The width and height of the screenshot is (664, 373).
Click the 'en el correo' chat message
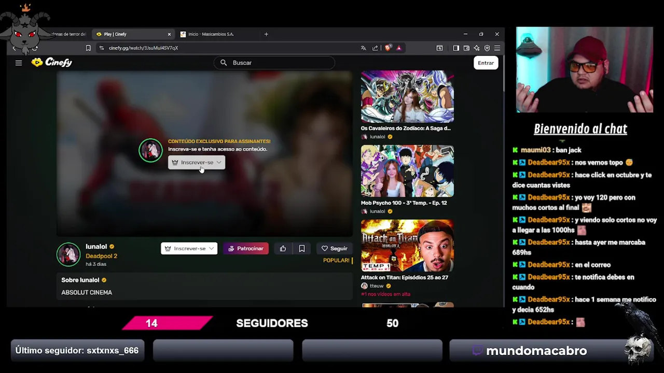coord(561,265)
